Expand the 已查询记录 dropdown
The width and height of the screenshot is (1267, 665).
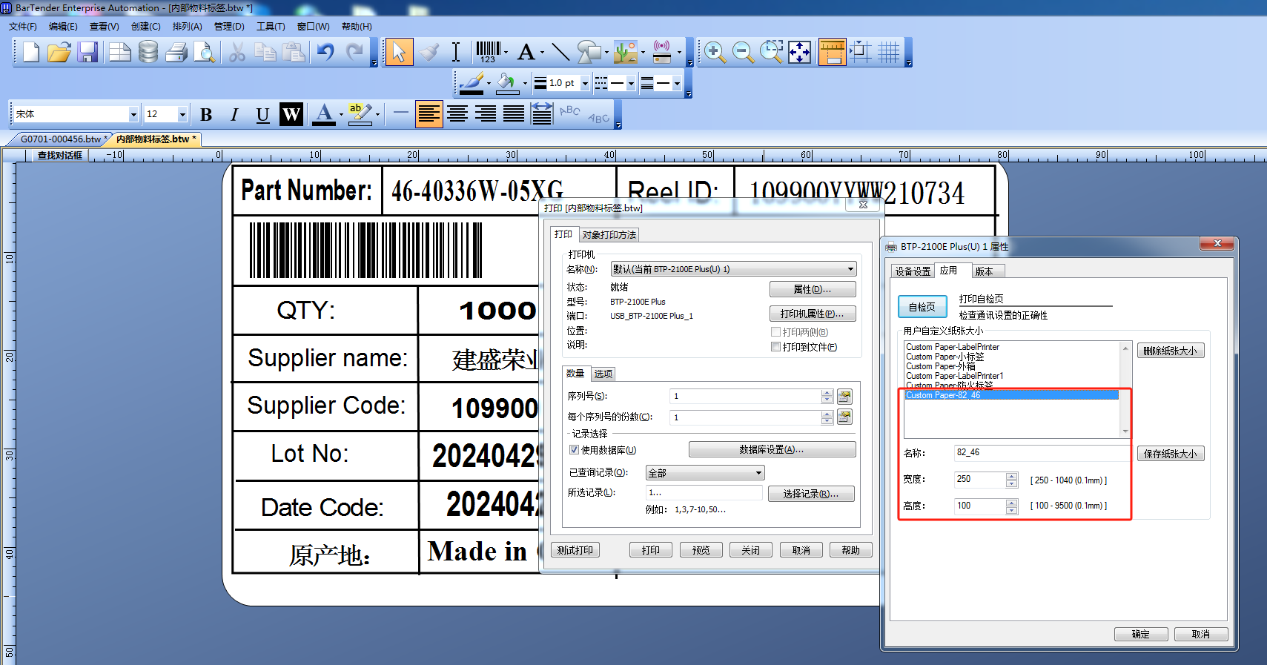click(x=758, y=473)
